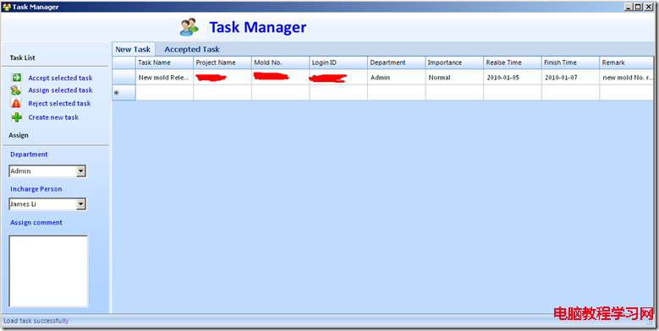The image size is (659, 331).
Task: Select the 'New mold Rele...' cell
Action: coord(164,77)
